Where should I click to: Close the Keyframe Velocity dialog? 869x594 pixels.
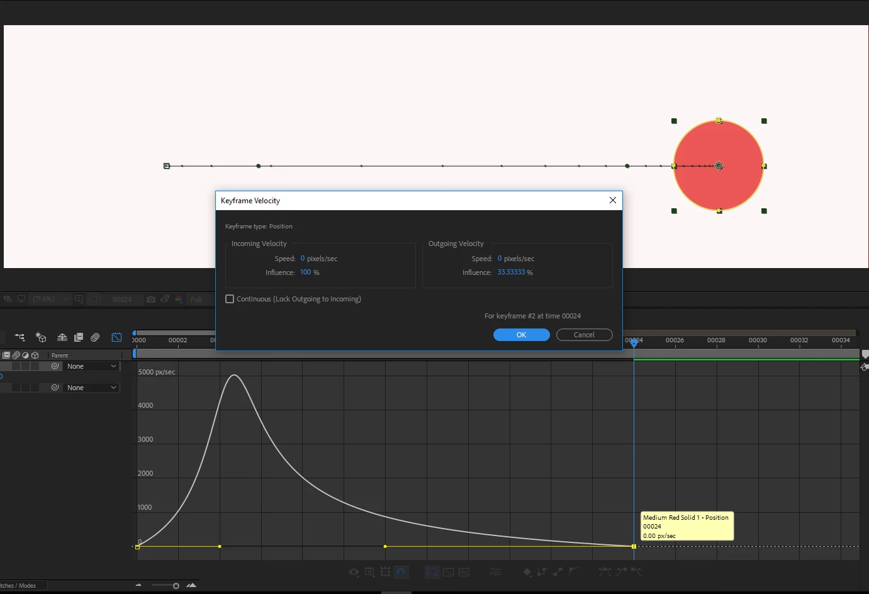(x=612, y=200)
